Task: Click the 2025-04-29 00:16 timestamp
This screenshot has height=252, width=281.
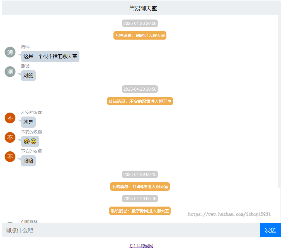Action: coord(140,198)
